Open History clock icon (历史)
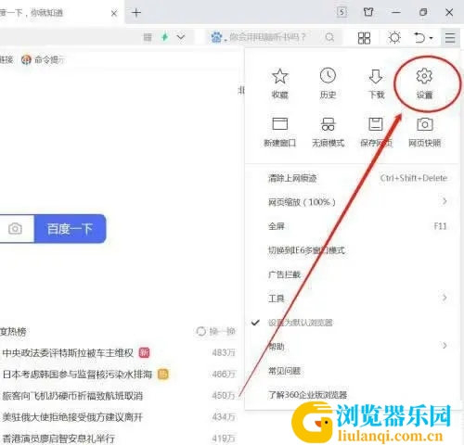The height and width of the screenshot is (445, 464). 328,83
